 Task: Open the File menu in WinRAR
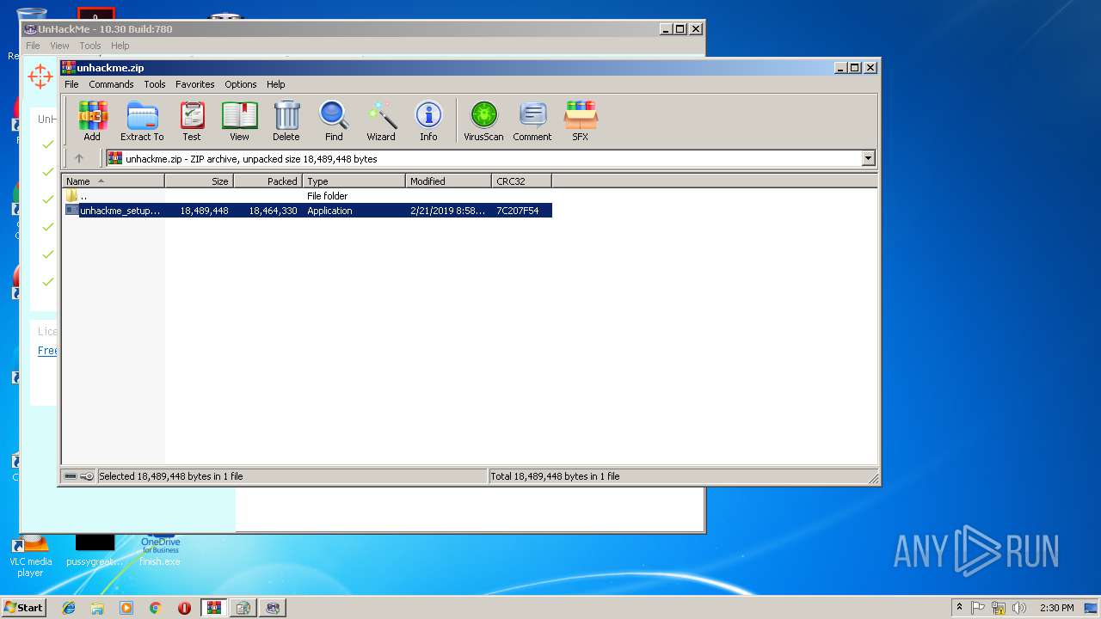(71, 84)
